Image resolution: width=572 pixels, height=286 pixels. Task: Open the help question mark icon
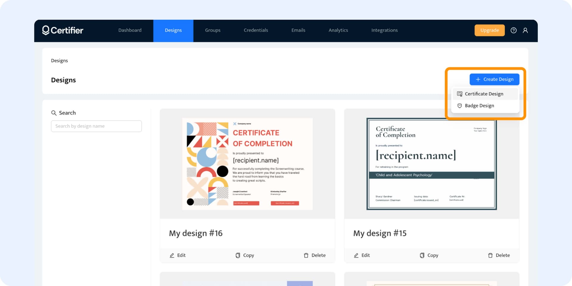point(514,30)
